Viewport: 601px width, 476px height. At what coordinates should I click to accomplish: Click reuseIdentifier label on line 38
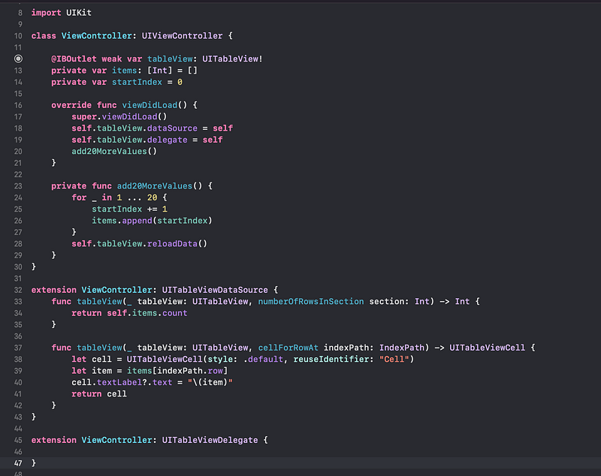coord(331,359)
